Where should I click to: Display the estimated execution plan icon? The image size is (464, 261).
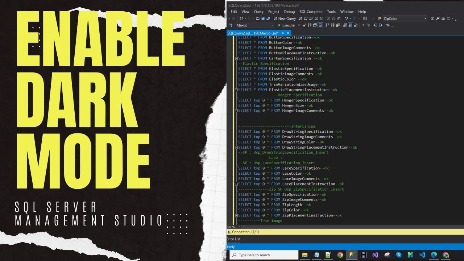click(x=310, y=25)
